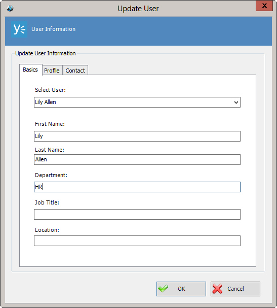
Task: Open the Profile tab
Action: point(52,71)
